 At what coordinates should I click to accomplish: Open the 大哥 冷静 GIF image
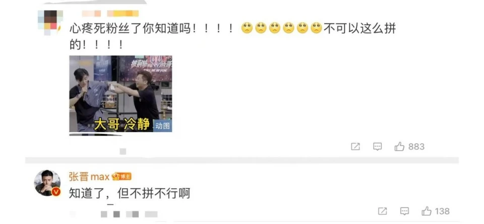click(120, 94)
